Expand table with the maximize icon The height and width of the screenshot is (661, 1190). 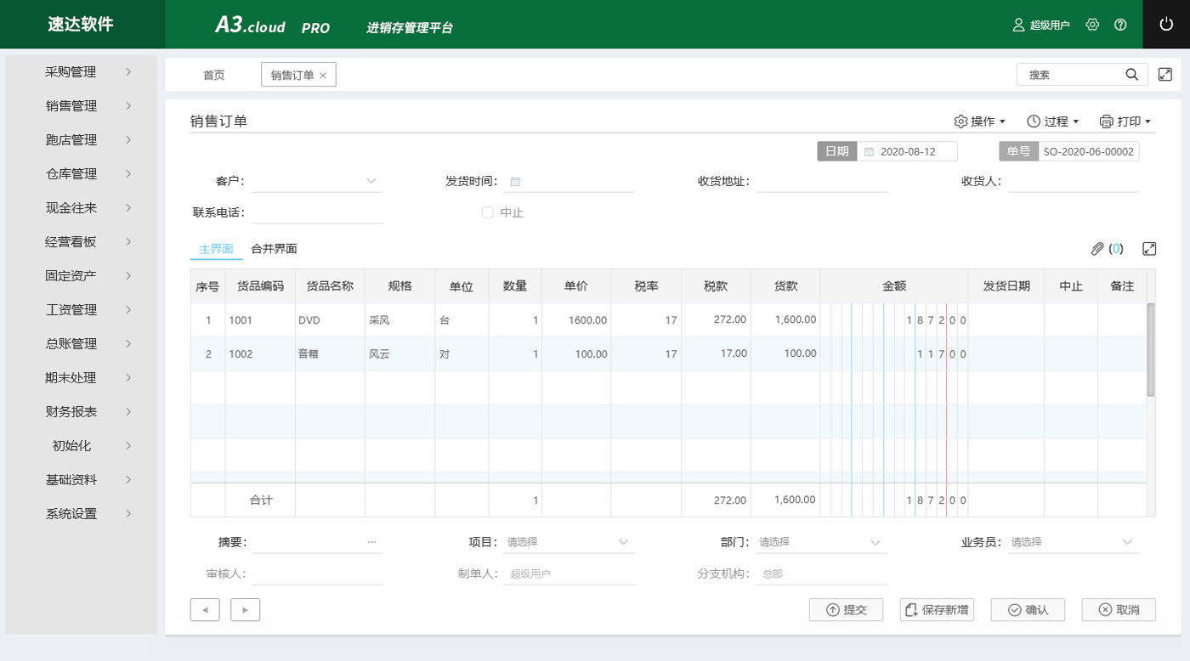point(1149,249)
